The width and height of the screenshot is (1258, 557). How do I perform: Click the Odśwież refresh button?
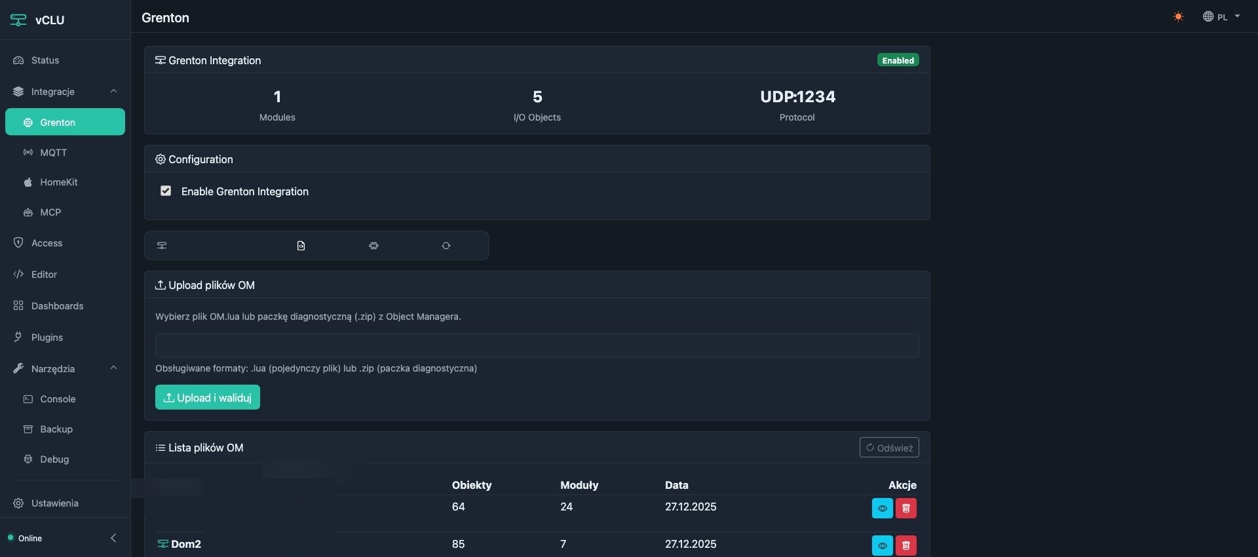coord(888,448)
